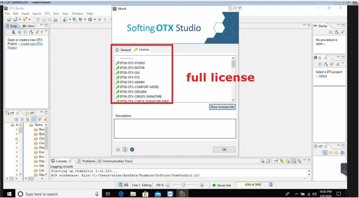Open the File menu

click(x=7, y=14)
